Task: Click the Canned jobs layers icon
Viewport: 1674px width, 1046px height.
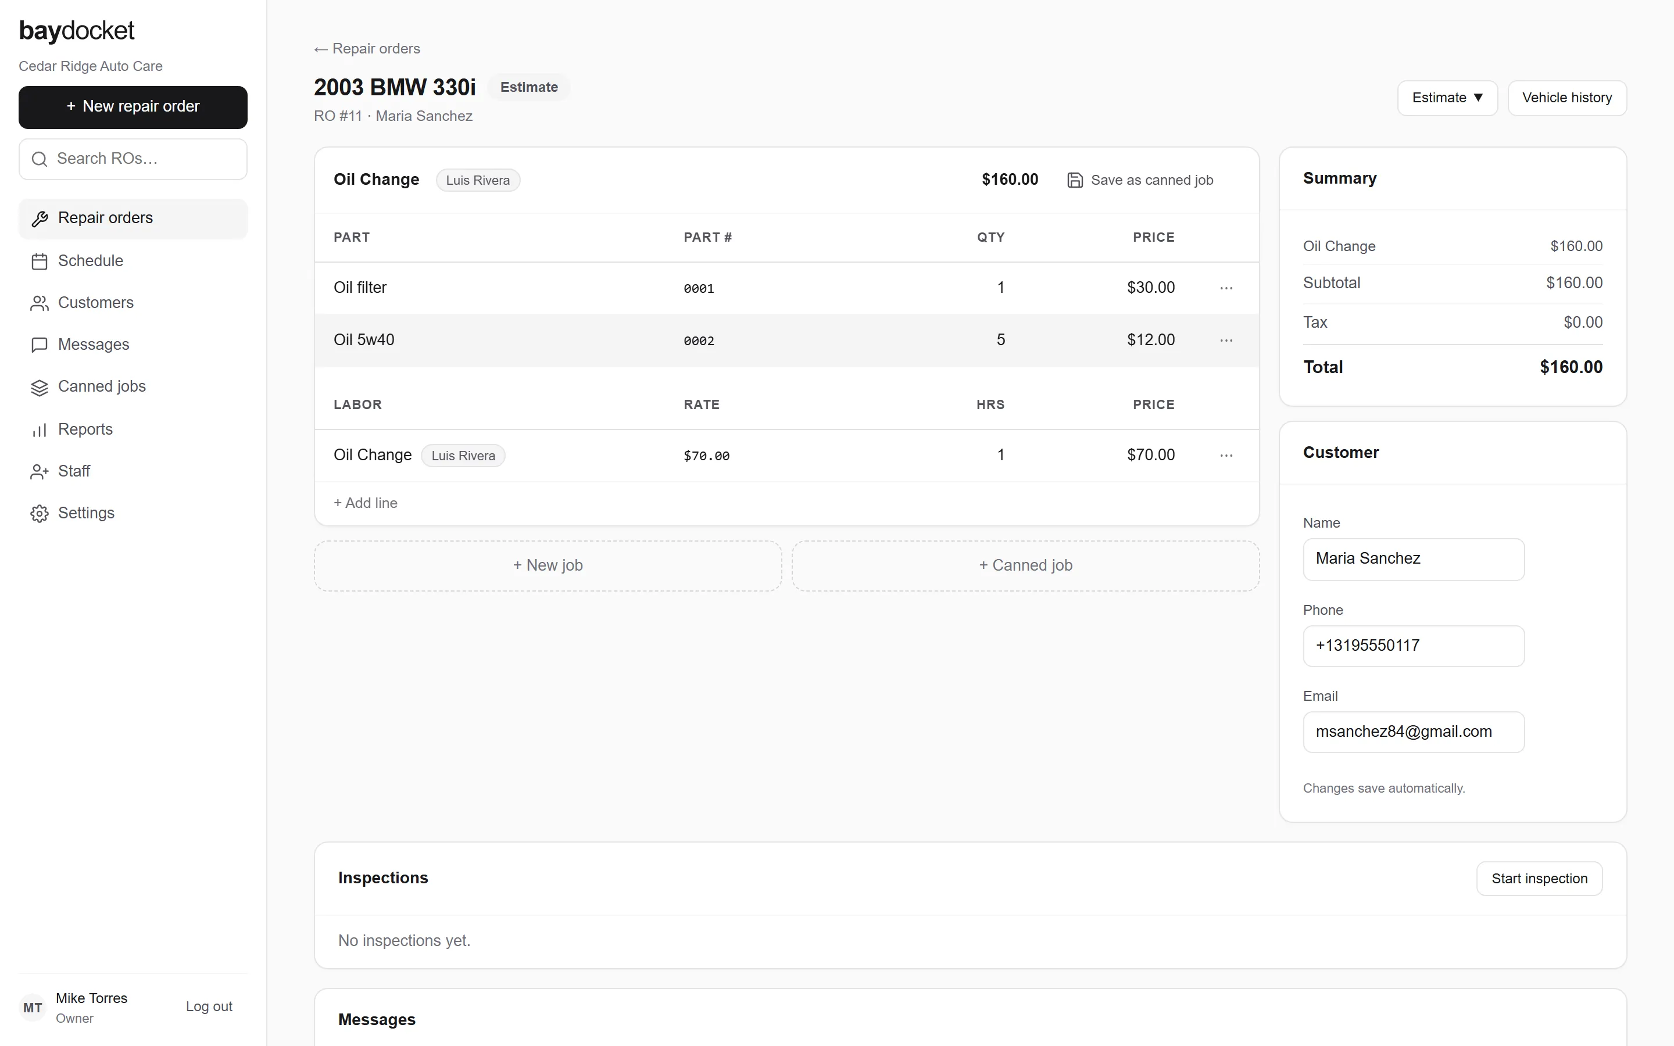Action: tap(40, 388)
